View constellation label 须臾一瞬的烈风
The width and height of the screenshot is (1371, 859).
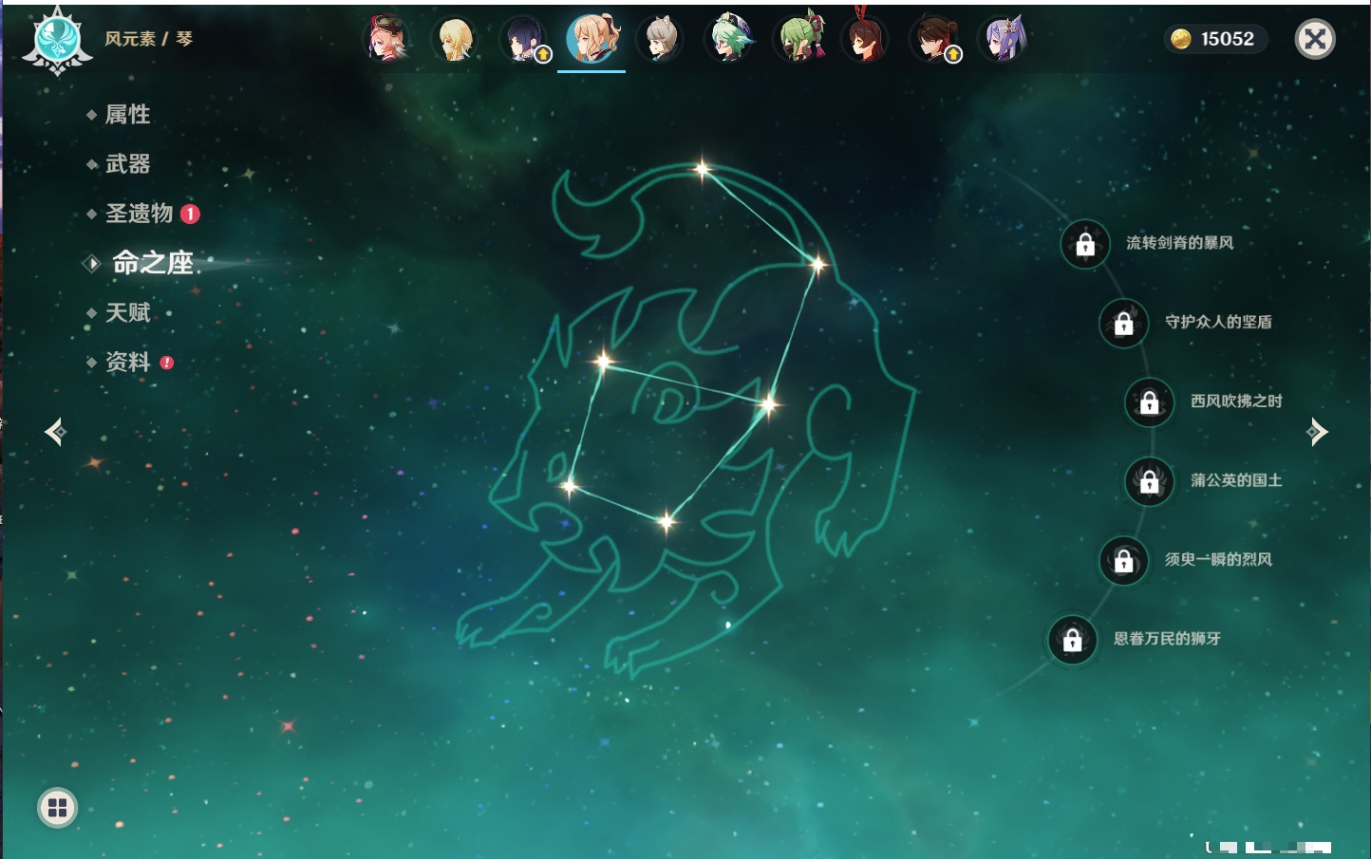point(1218,559)
